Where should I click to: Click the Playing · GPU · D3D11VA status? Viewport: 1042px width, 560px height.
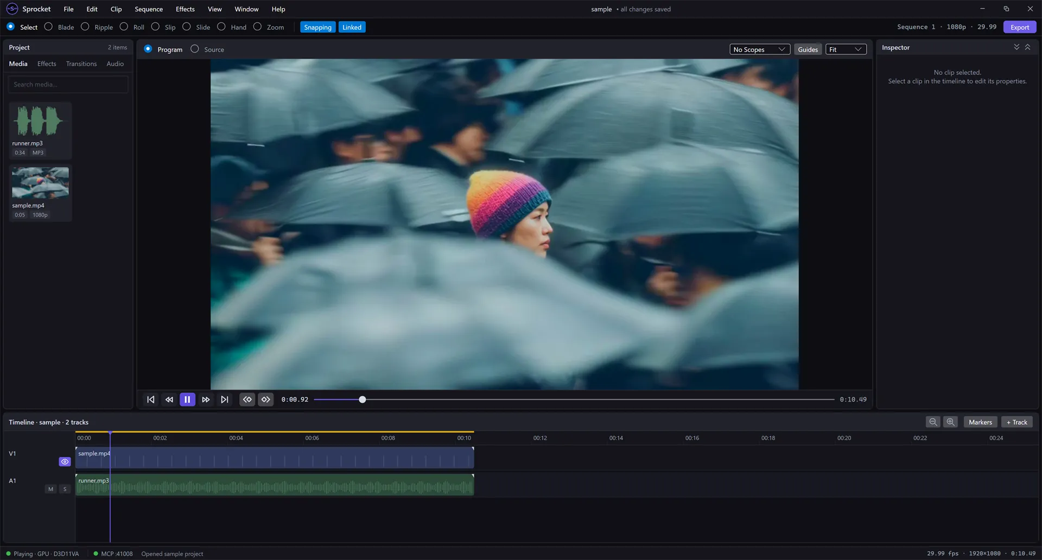click(42, 553)
